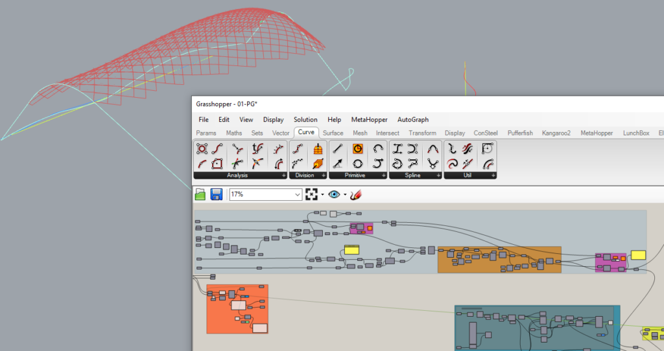Image resolution: width=664 pixels, height=351 pixels.
Task: Open the 17% zoom level dropdown arrow
Action: tap(297, 195)
